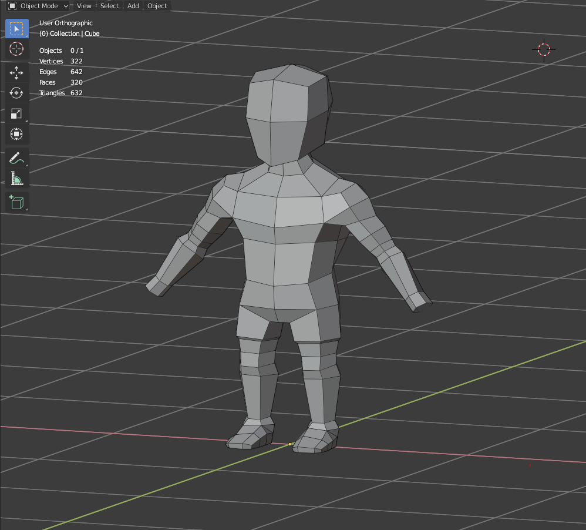Viewport: 586px width, 530px height.
Task: Switch to the Rotate tool
Action: [x=16, y=93]
